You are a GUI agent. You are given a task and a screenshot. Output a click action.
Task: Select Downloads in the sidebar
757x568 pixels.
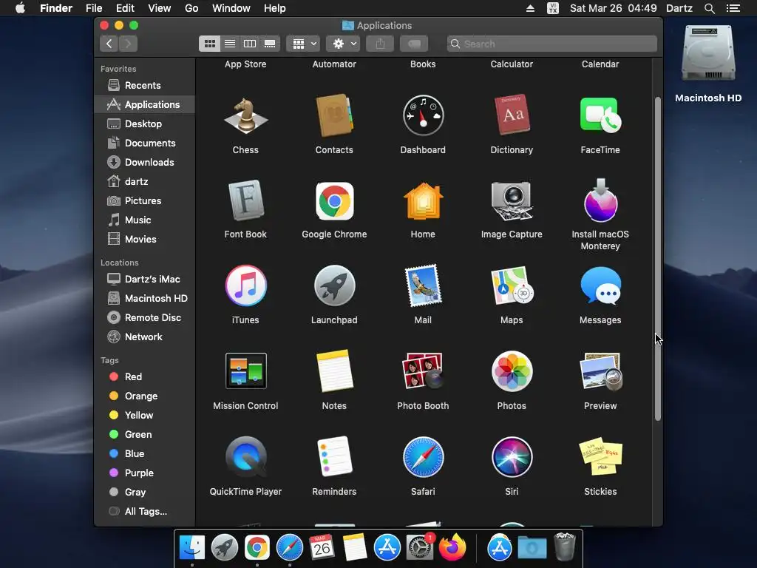145,162
